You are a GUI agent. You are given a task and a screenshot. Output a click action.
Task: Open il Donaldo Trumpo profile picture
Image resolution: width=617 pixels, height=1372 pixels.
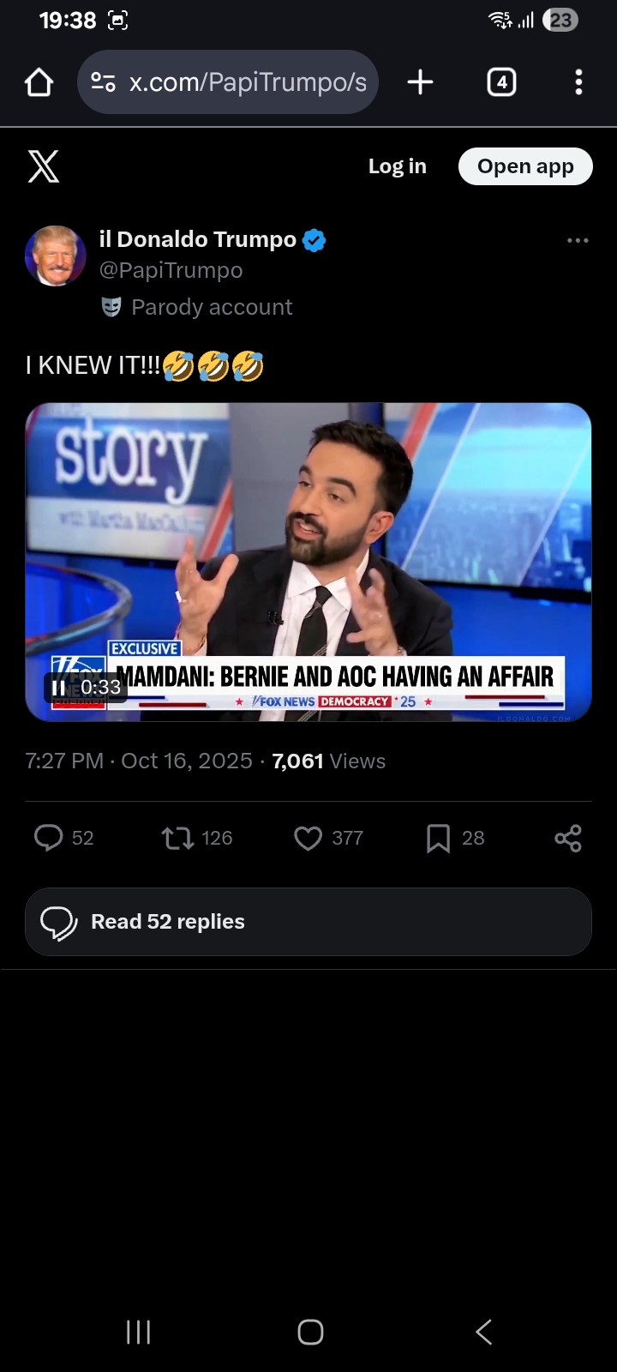click(56, 256)
